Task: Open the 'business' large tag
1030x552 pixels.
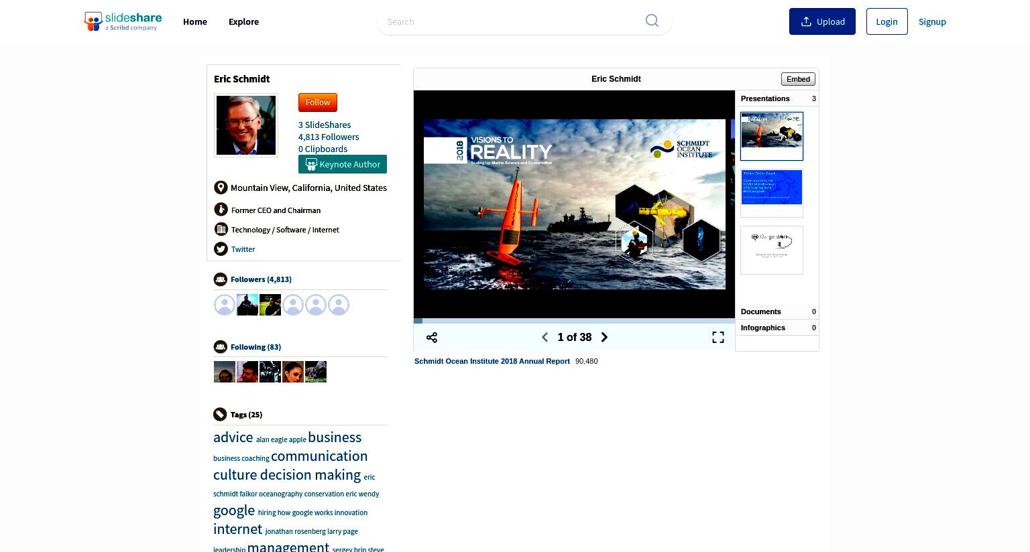Action: pos(335,437)
